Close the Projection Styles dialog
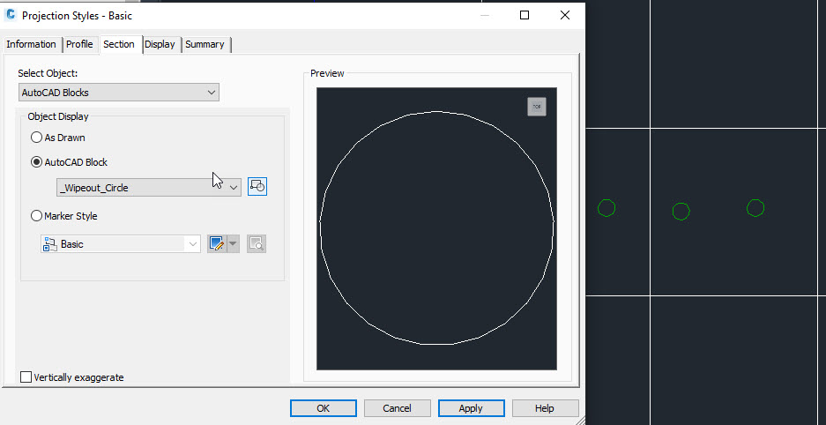Viewport: 826px width, 425px height. 565,15
